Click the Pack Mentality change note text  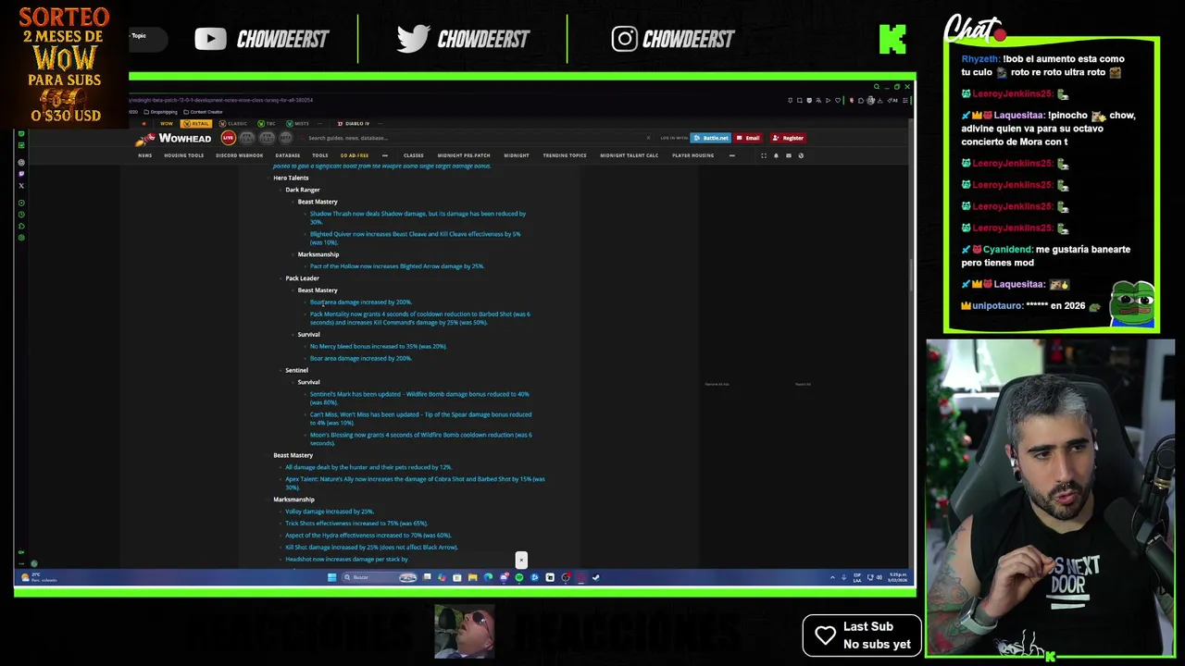[420, 318]
